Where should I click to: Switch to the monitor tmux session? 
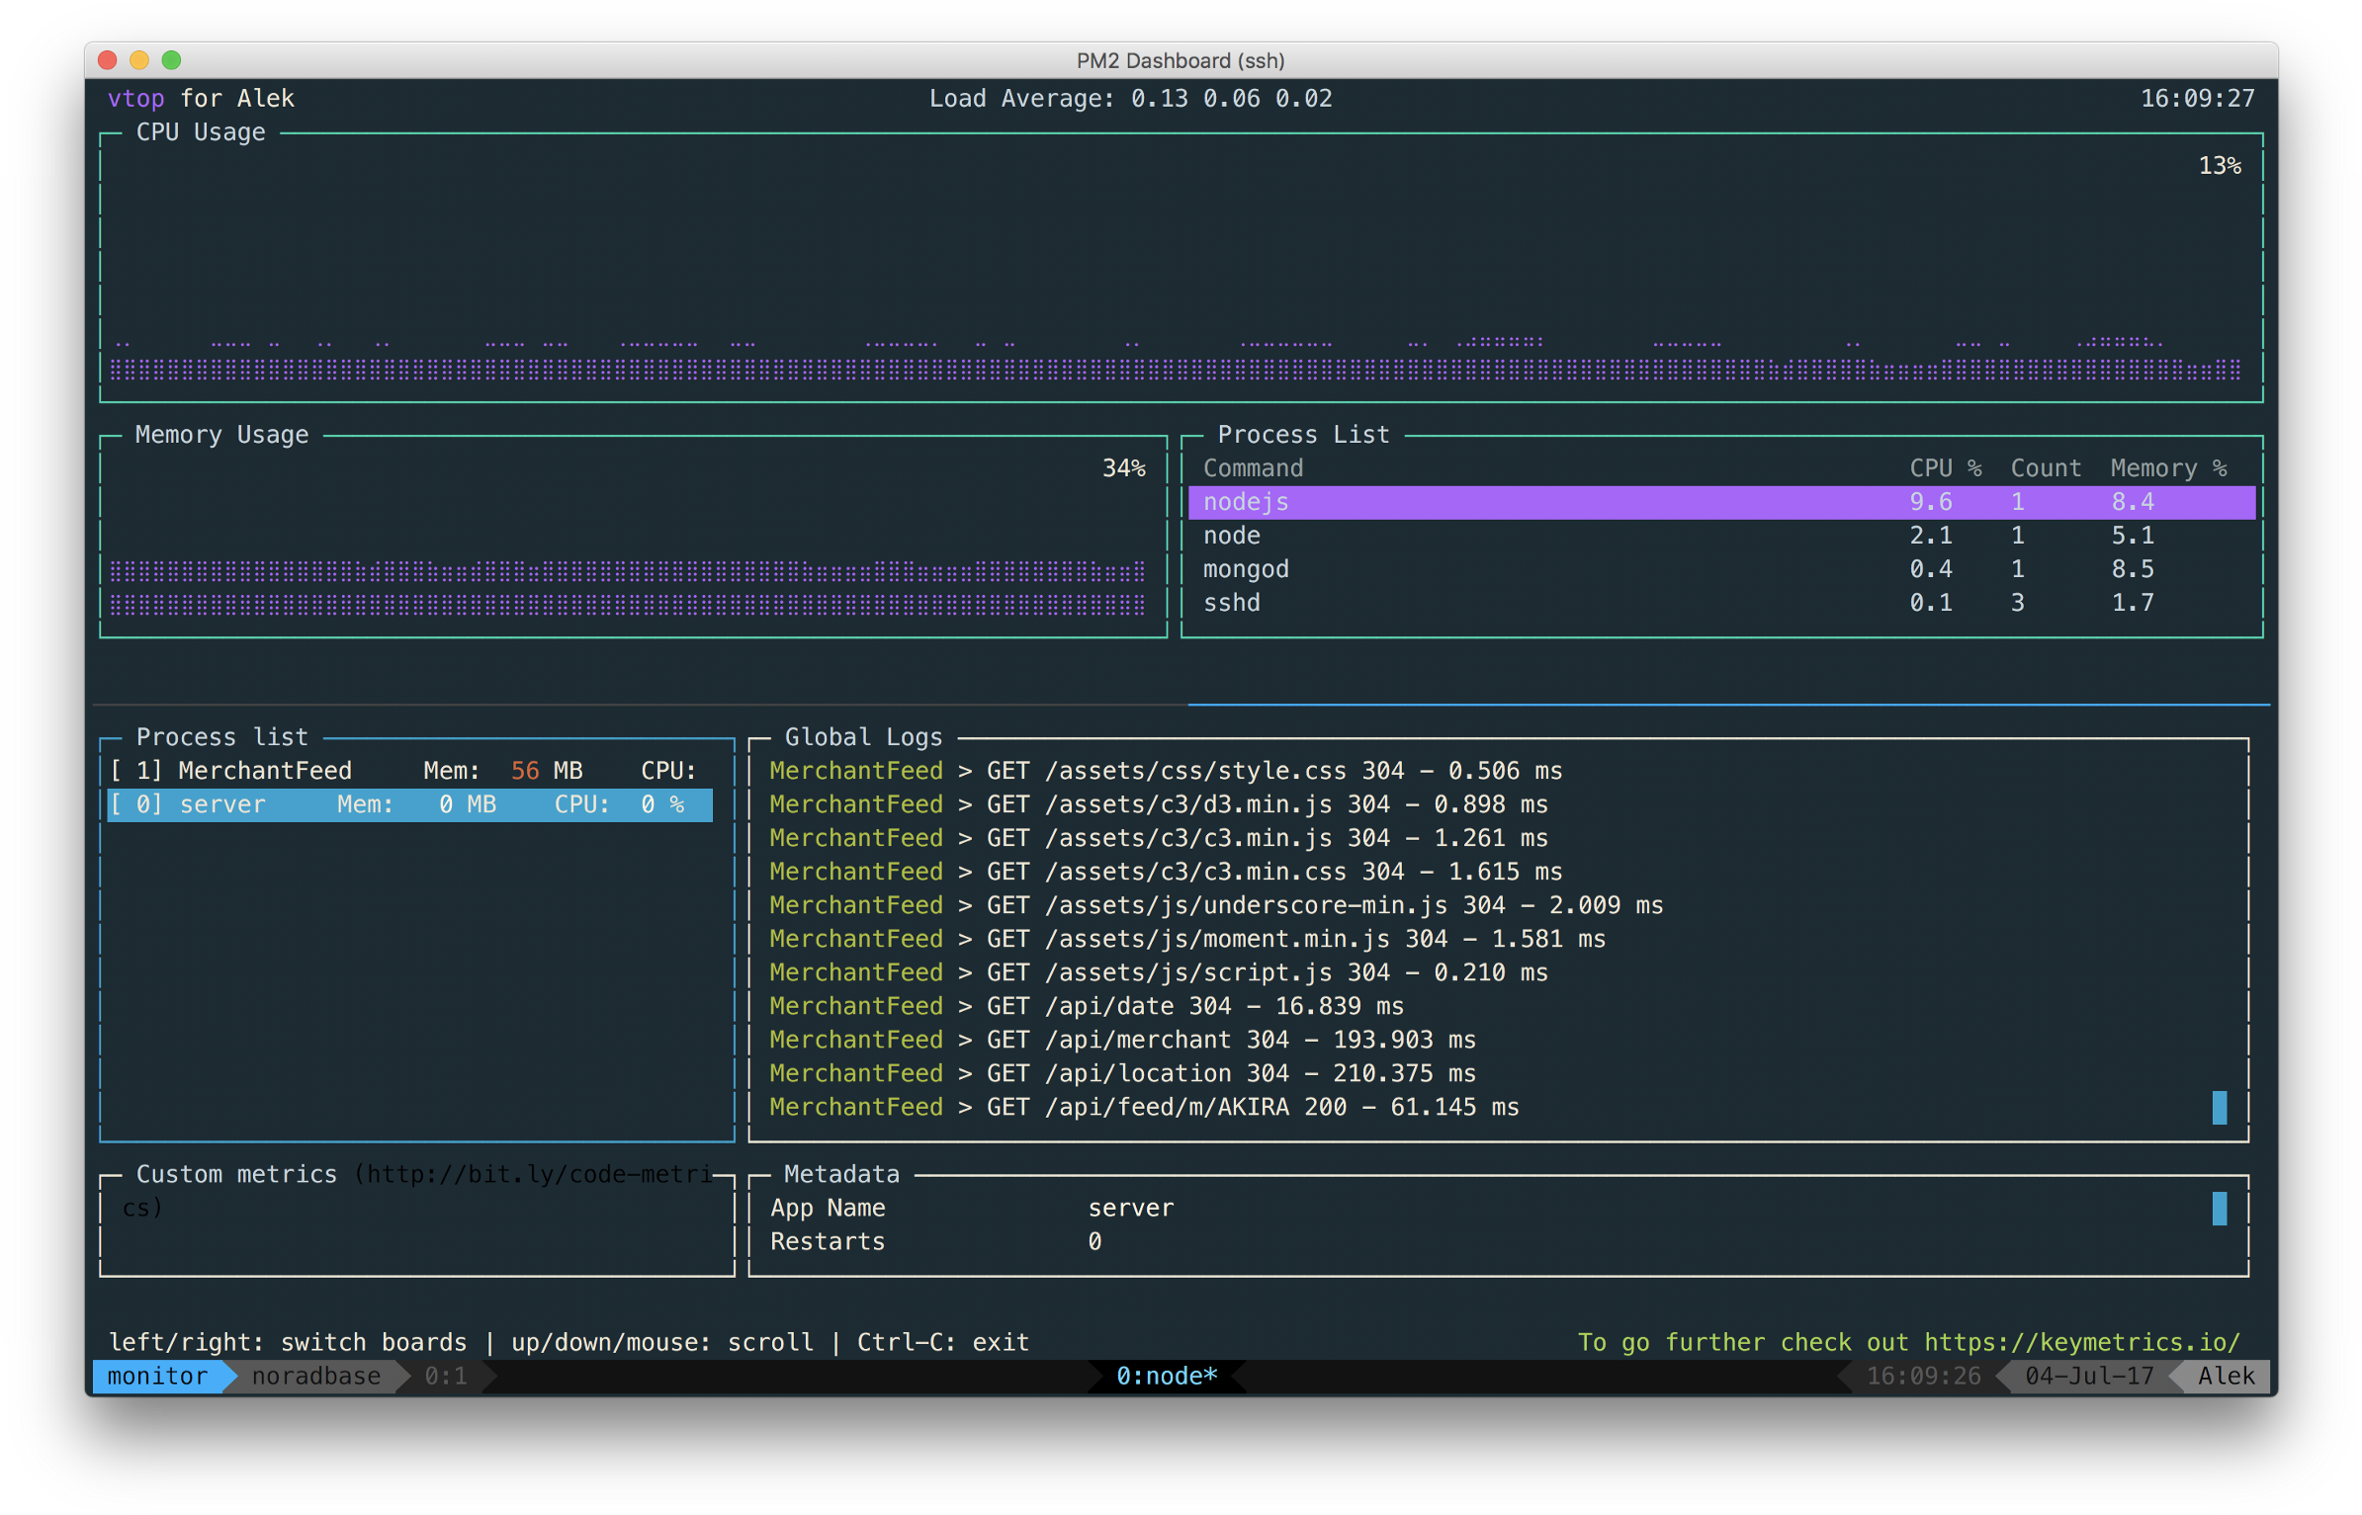pos(158,1376)
